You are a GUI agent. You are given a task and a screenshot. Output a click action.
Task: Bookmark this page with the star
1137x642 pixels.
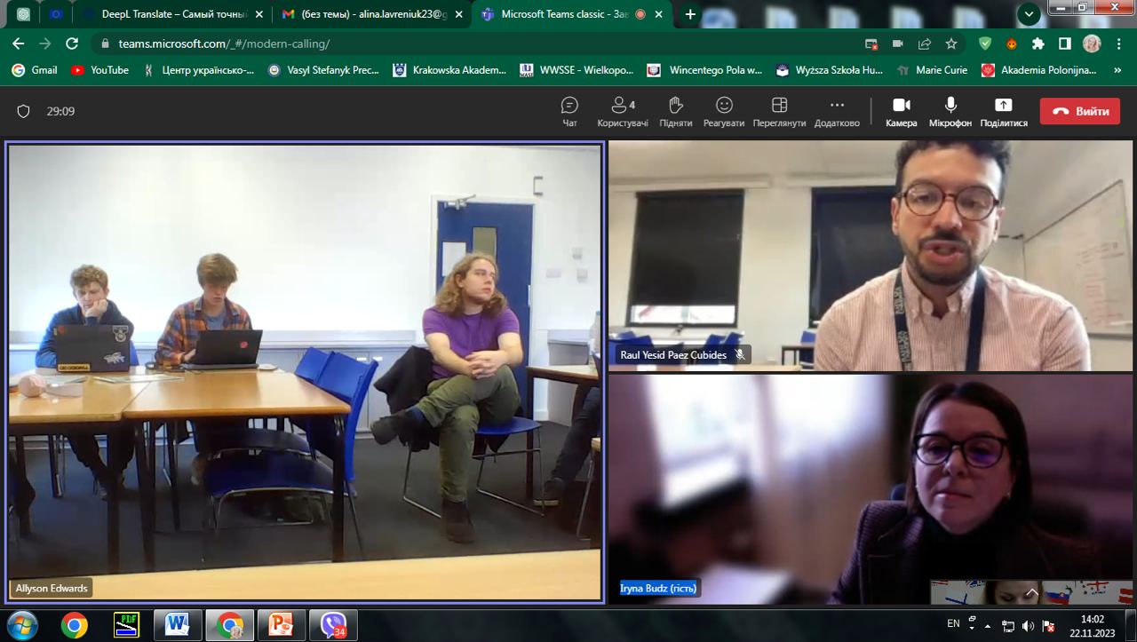pos(951,44)
